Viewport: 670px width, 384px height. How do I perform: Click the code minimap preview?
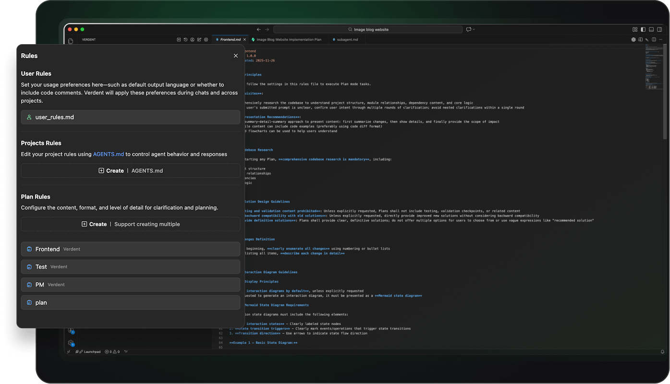pyautogui.click(x=653, y=67)
